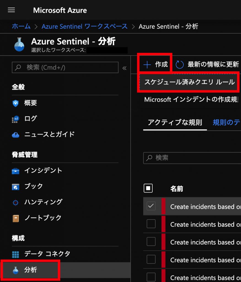Click the インシデント briefcase icon
Viewport: 241px width, 282px height.
[x=16, y=171]
